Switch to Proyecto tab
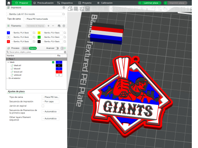This screenshot has width=198, height=148. (85, 3)
